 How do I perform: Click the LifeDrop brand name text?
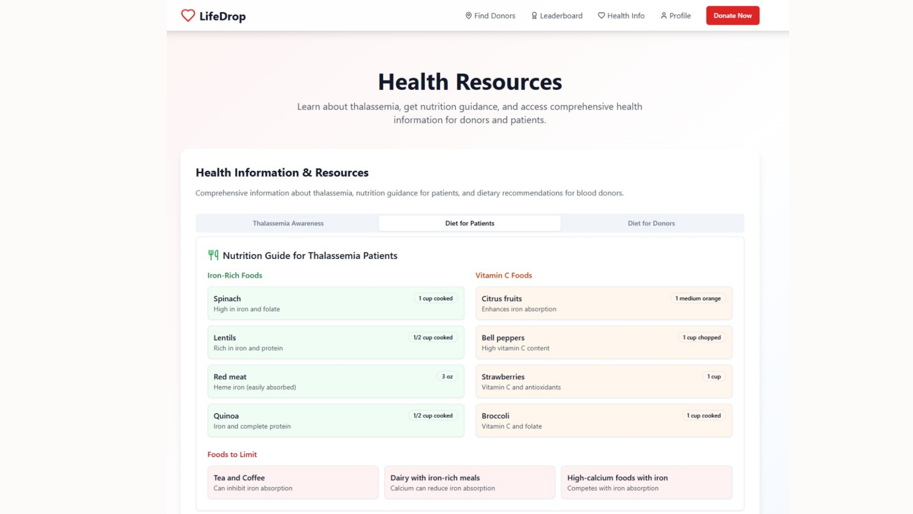coord(222,16)
